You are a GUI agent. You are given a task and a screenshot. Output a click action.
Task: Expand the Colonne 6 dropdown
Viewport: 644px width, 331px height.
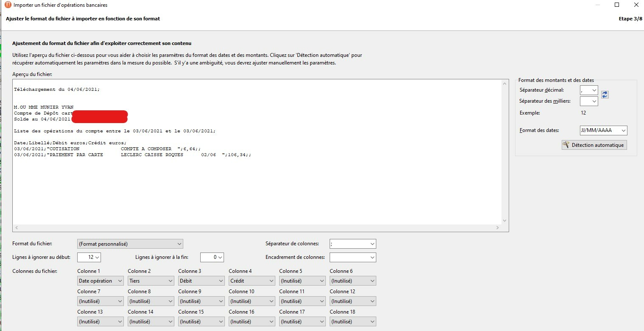(353, 281)
